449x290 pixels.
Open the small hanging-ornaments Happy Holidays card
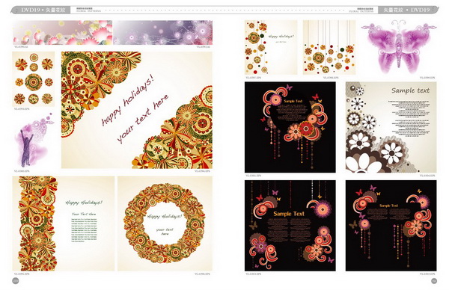point(271,48)
